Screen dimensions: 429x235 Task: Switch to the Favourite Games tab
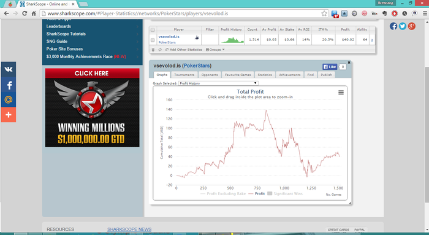(238, 75)
